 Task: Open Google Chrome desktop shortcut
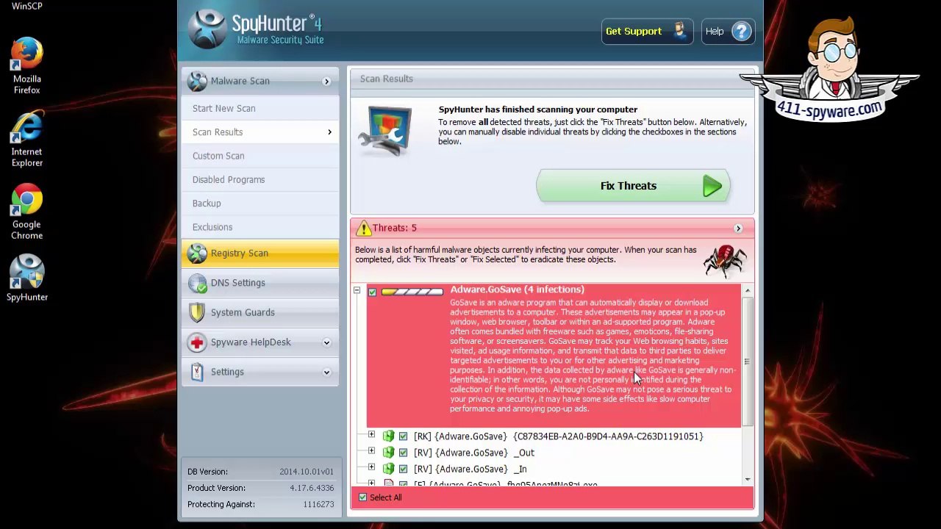(26, 212)
